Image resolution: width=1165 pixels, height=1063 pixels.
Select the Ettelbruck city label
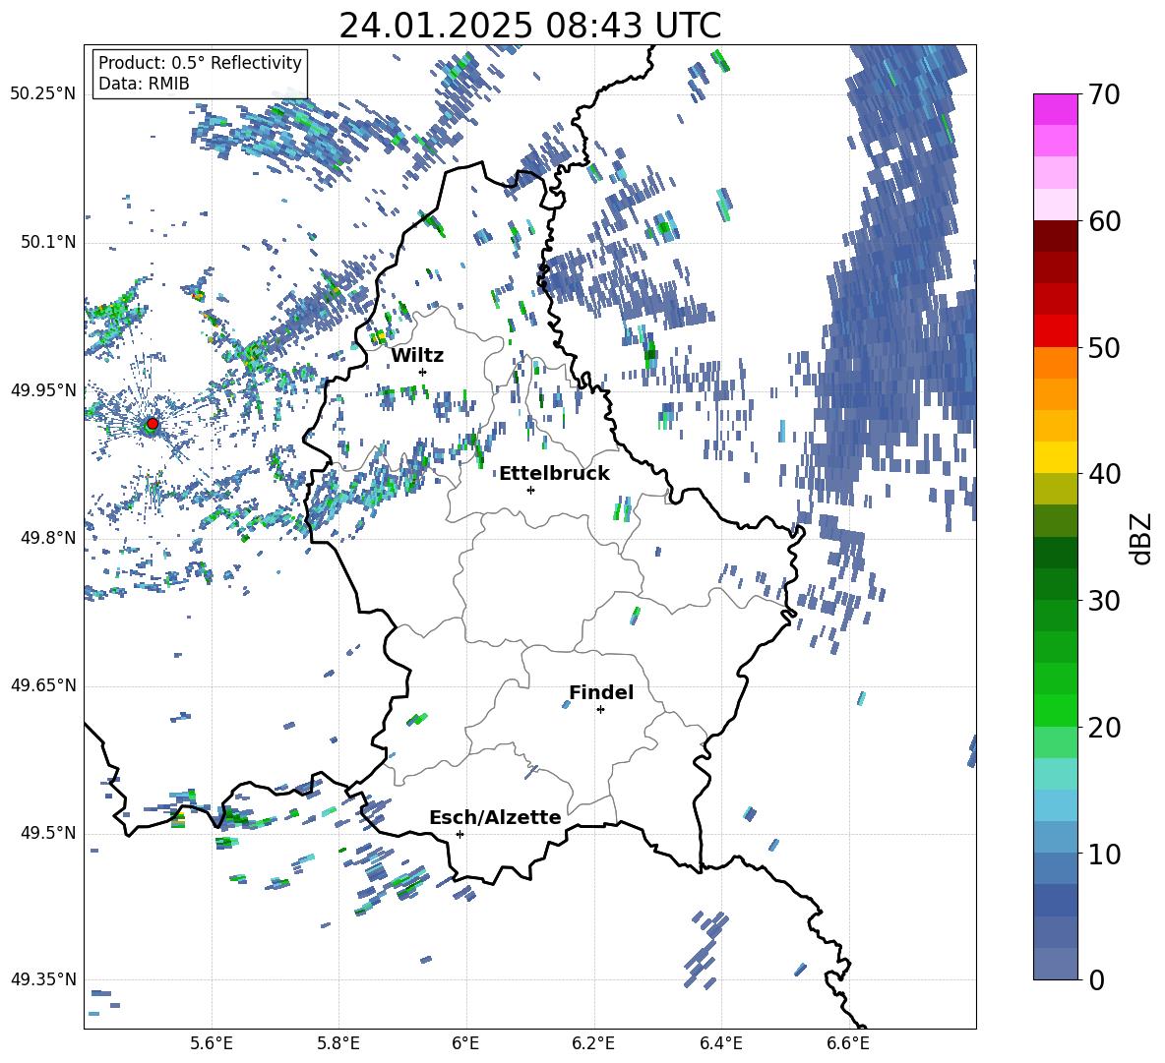tap(554, 474)
